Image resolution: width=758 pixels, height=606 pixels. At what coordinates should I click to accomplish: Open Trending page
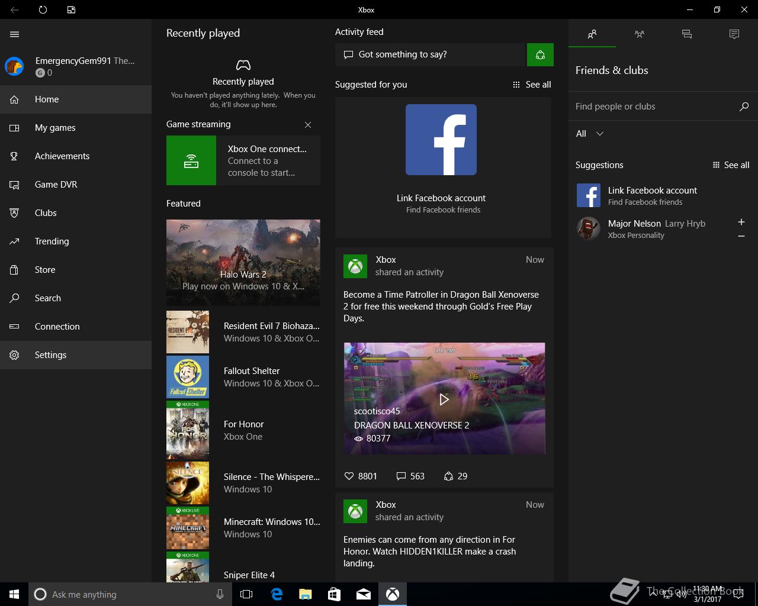76,241
